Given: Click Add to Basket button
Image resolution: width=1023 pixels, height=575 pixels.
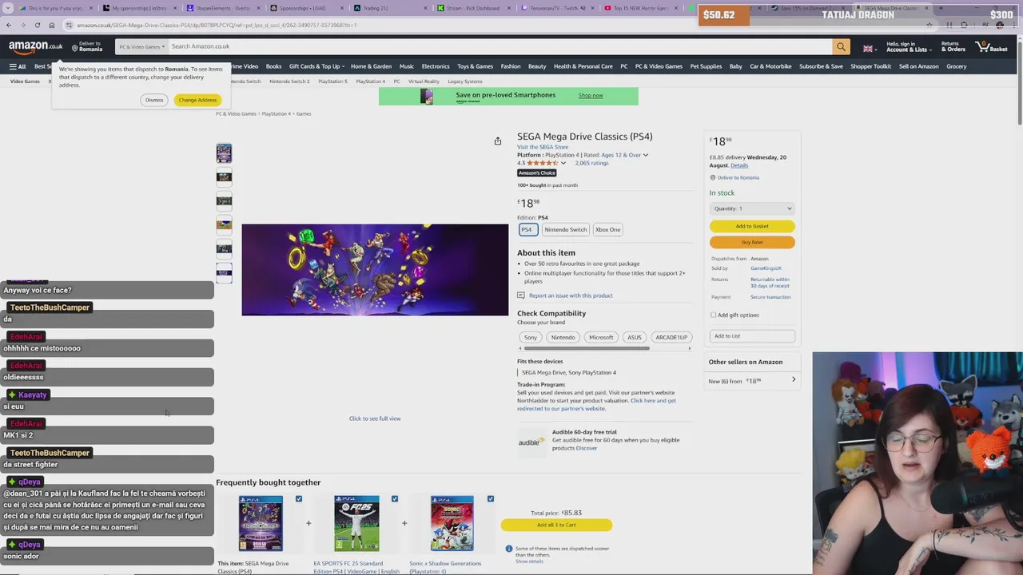Looking at the screenshot, I should point(752,226).
